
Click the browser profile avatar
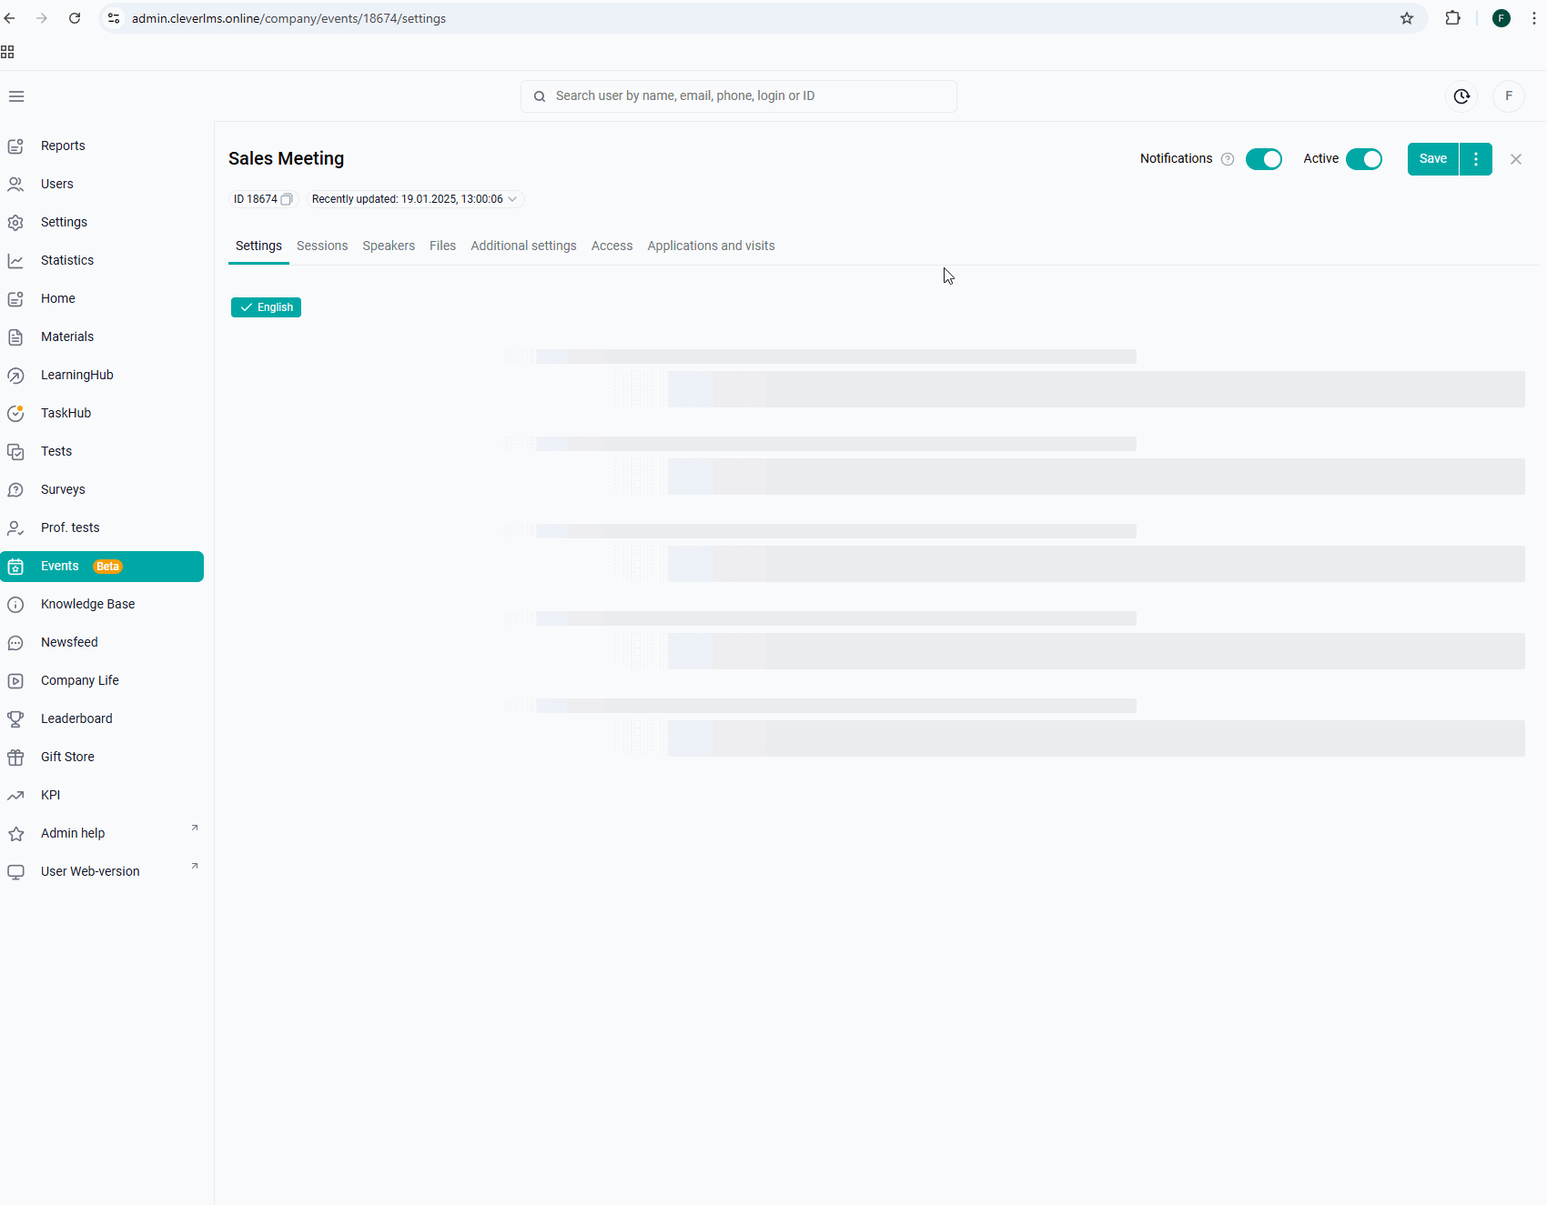(x=1501, y=18)
